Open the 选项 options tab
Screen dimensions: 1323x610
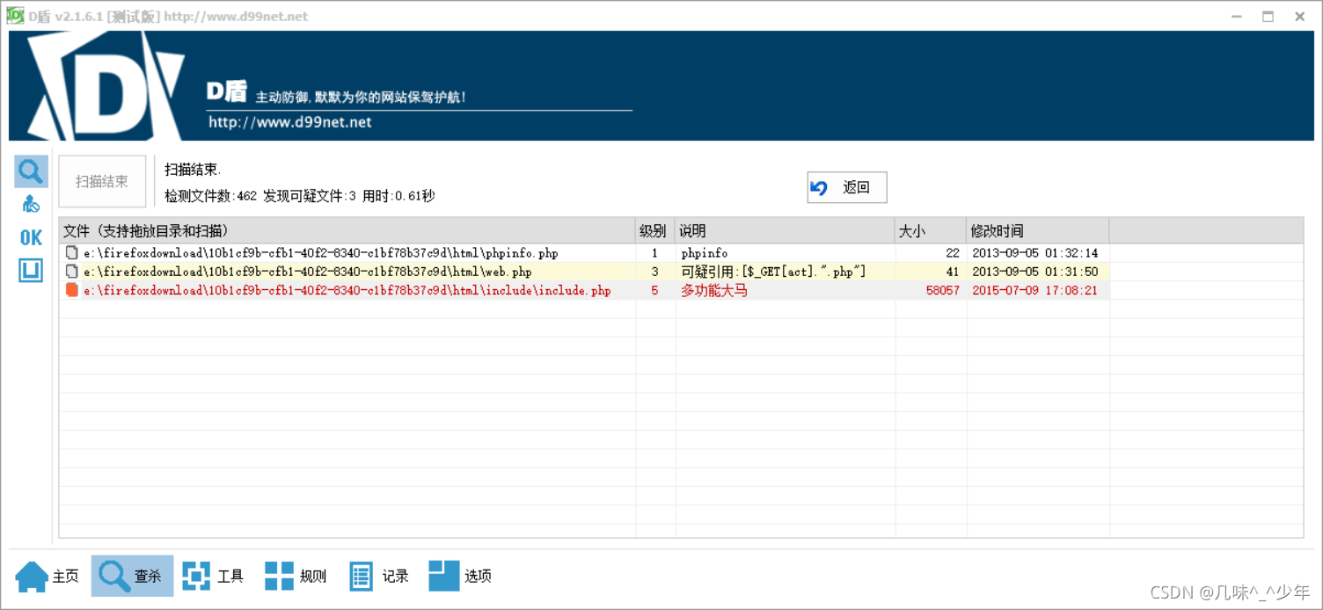tap(460, 577)
